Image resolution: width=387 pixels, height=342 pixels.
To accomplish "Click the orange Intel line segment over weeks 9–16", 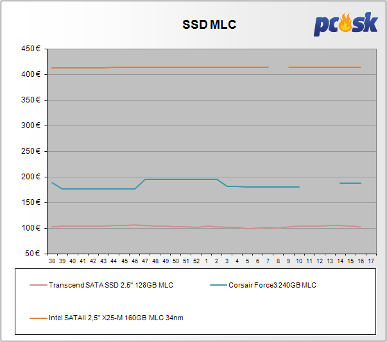I will 325,67.
